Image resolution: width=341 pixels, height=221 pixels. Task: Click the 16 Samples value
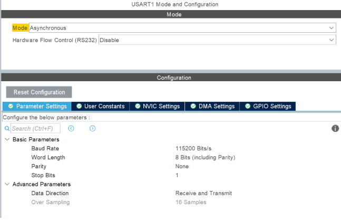[191, 202]
